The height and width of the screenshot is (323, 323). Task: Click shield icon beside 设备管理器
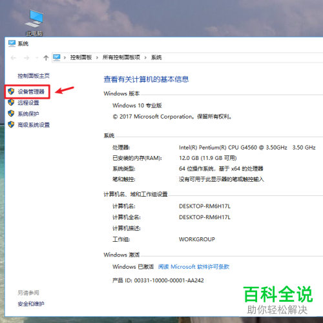tap(11, 92)
